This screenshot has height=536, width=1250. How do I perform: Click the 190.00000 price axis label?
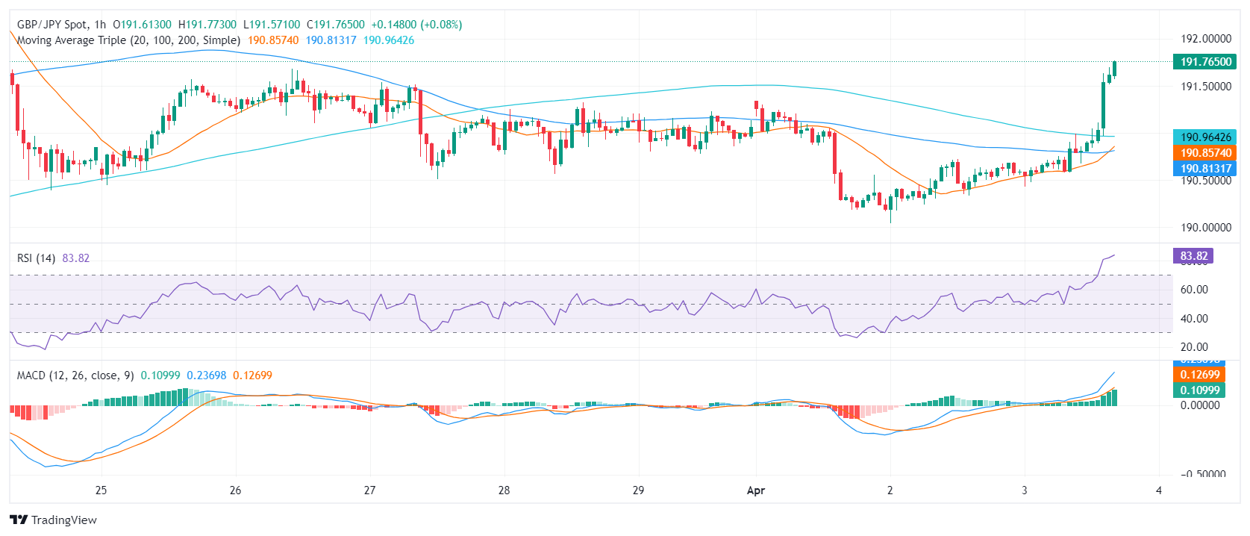tap(1205, 228)
